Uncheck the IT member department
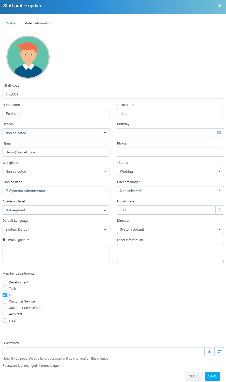Image resolution: width=226 pixels, height=382 pixels. click(x=4, y=295)
